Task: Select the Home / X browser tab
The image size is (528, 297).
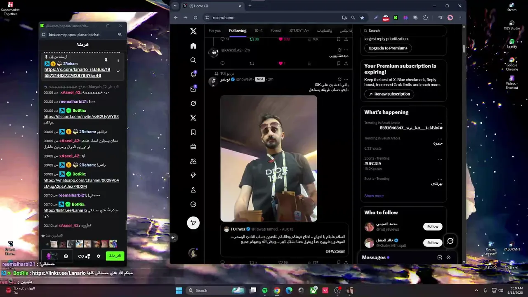Action: point(212,6)
